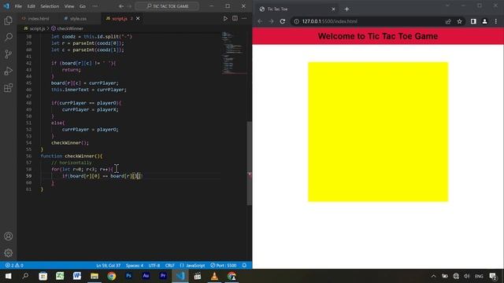Open Windows taskbar search
Viewport: 504px width, 283px height.
pos(25,276)
